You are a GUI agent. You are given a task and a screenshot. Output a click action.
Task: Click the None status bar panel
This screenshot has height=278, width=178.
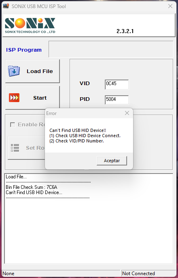(x=61, y=274)
